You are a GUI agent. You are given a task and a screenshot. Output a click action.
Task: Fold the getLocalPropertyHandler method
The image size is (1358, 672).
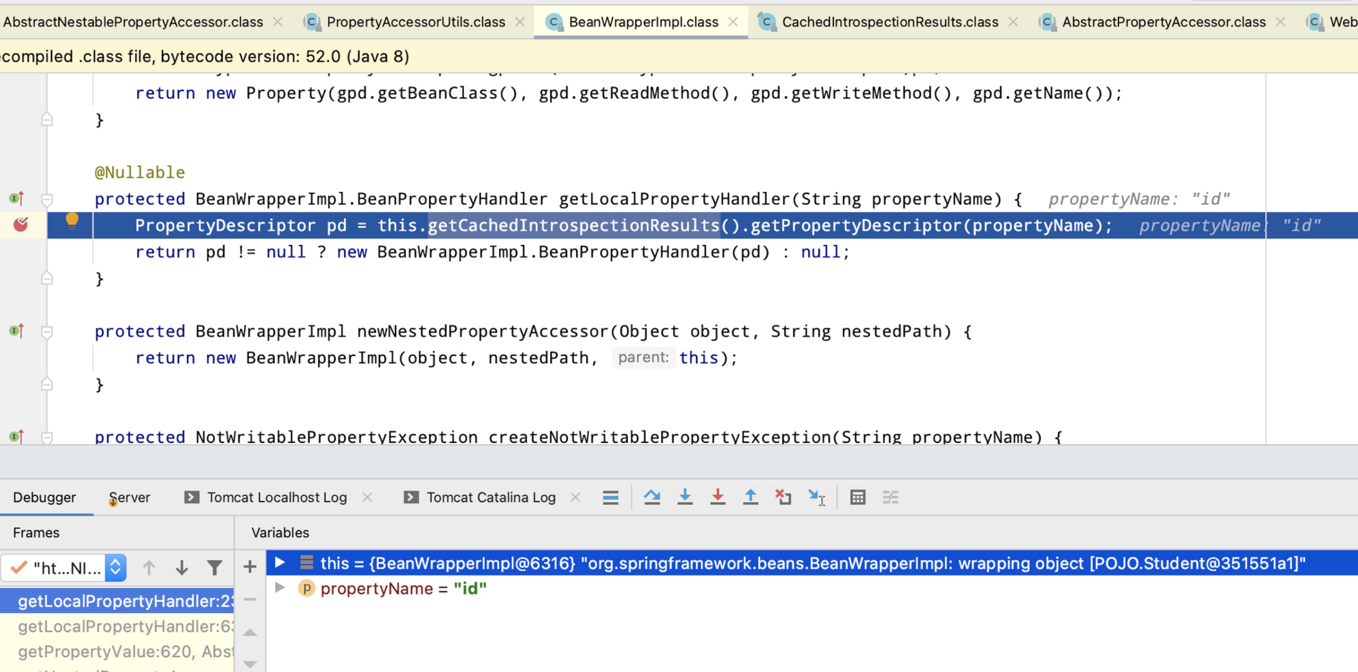coord(47,200)
